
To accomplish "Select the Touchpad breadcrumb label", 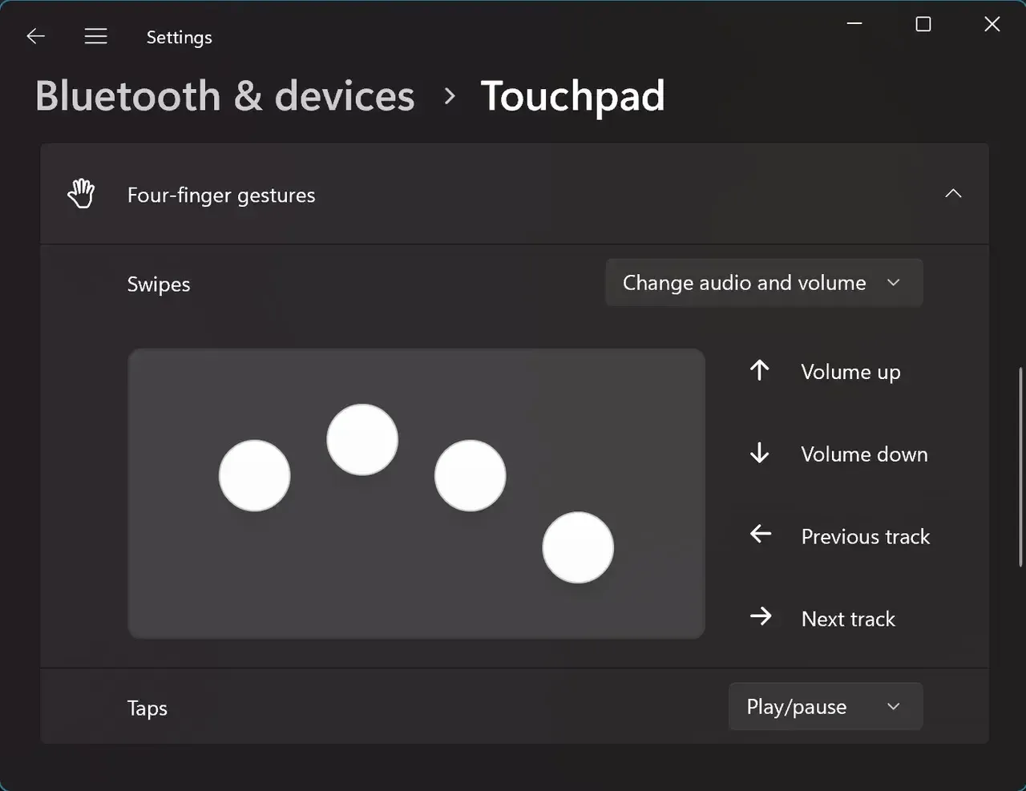I will (x=572, y=95).
